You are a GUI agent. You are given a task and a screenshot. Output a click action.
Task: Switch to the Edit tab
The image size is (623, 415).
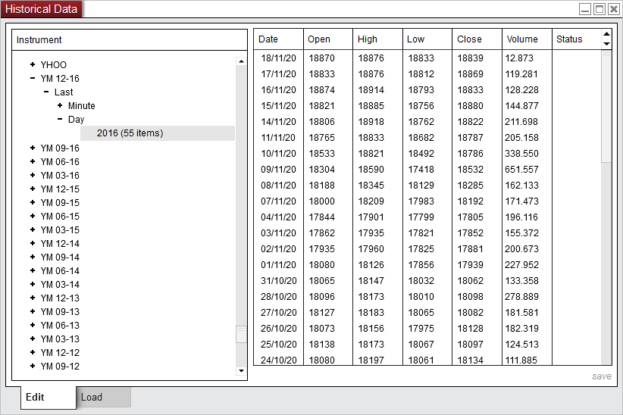48,397
